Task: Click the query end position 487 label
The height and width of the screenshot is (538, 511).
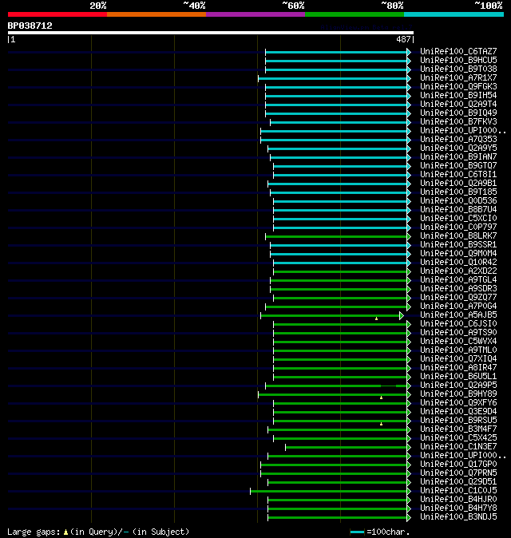Action: tap(403, 39)
